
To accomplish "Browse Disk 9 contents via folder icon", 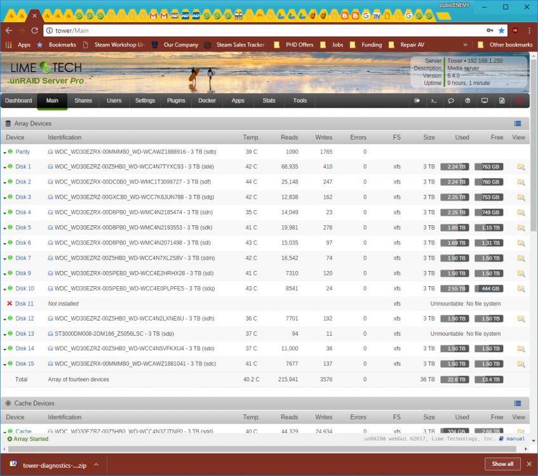I will [521, 274].
